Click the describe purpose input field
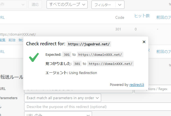 click(98, 107)
